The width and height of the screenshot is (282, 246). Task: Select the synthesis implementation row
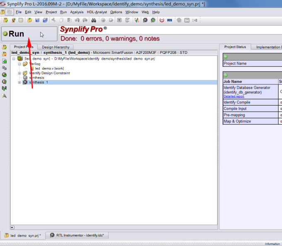(x=36, y=78)
